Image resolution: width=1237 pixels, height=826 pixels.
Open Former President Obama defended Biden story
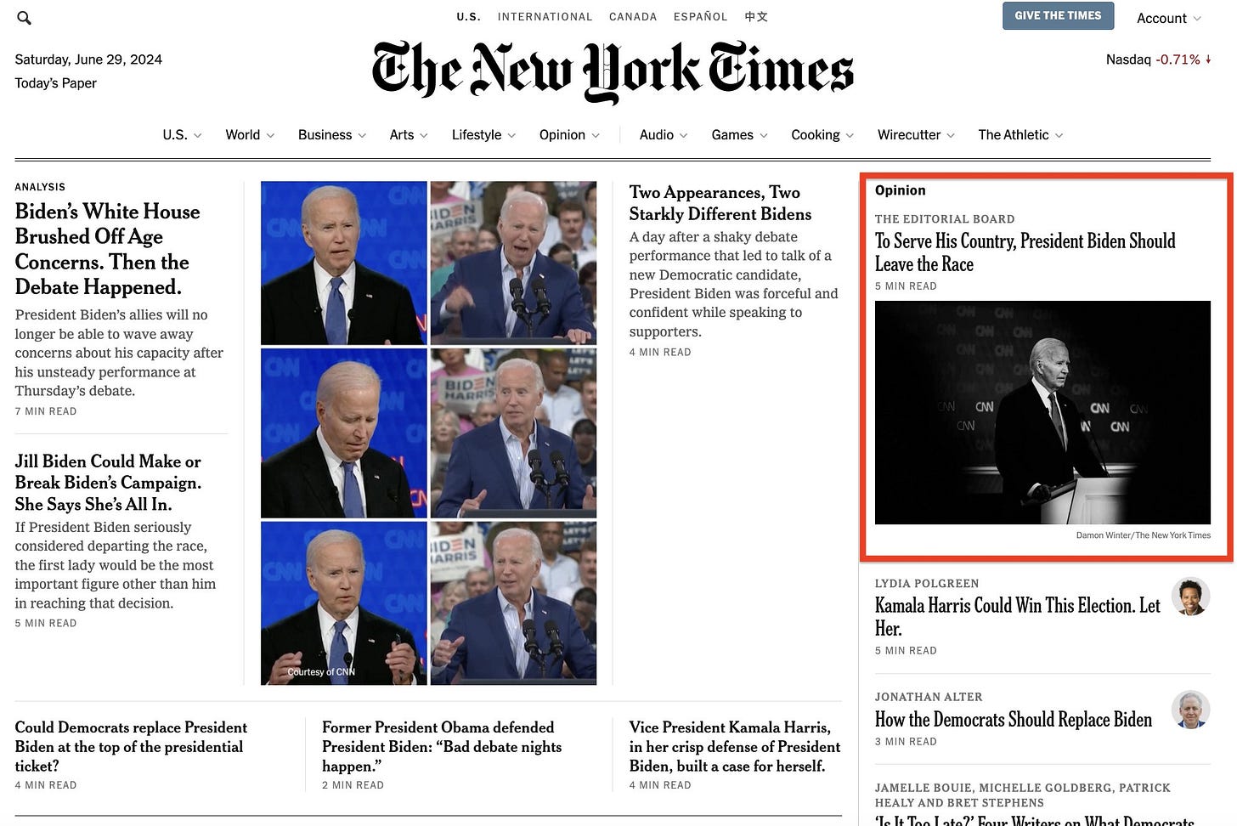[442, 747]
